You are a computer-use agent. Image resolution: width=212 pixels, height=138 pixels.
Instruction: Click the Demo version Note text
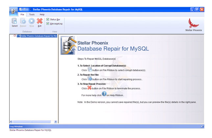coord(137,102)
